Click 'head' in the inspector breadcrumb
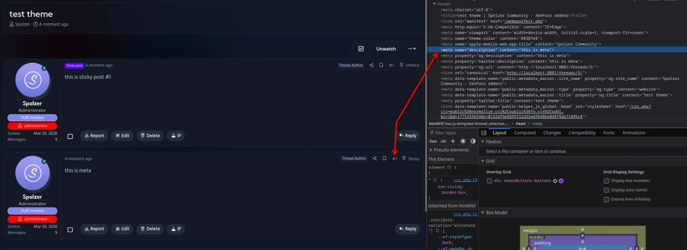The height and width of the screenshot is (250, 687). click(521, 123)
